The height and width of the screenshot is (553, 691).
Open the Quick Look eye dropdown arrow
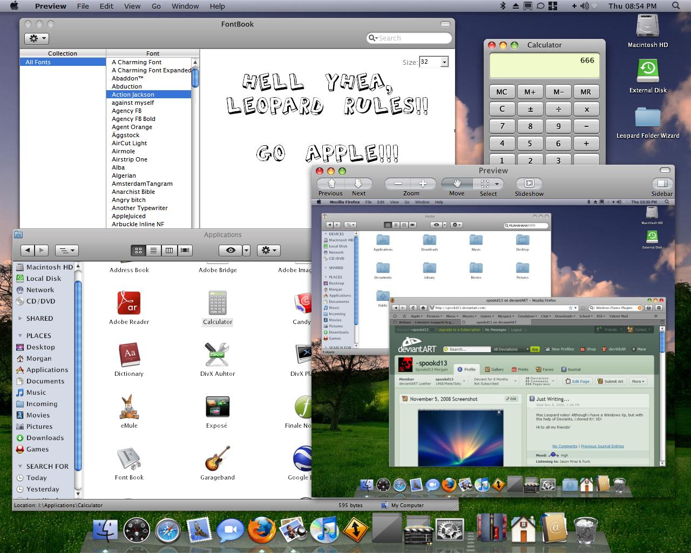(247, 250)
